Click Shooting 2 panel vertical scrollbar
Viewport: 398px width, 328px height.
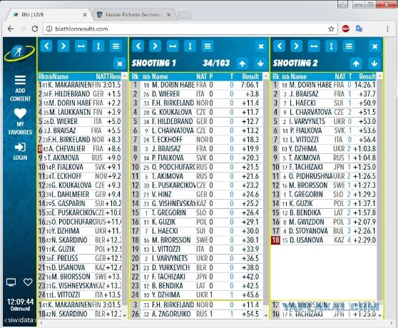click(x=379, y=195)
